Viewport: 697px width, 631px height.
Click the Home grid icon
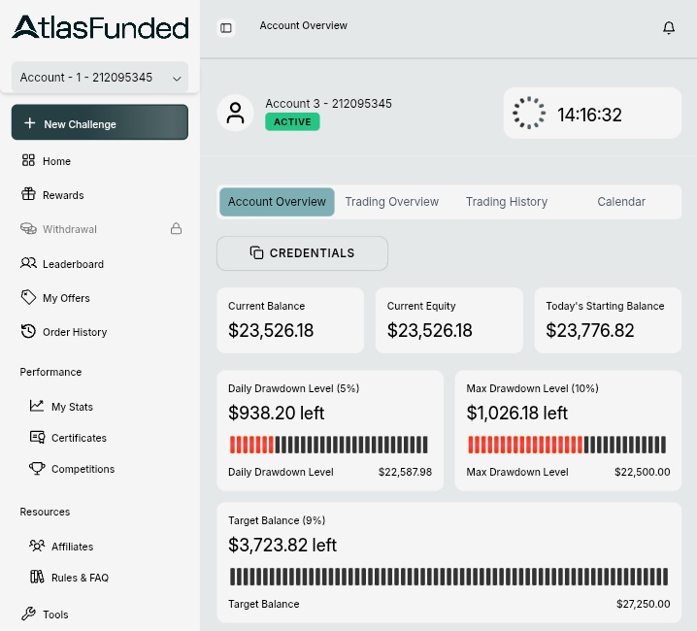28,160
